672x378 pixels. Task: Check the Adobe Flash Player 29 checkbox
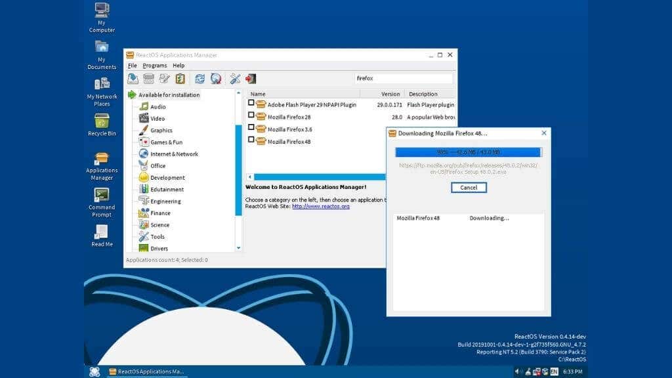click(x=251, y=104)
